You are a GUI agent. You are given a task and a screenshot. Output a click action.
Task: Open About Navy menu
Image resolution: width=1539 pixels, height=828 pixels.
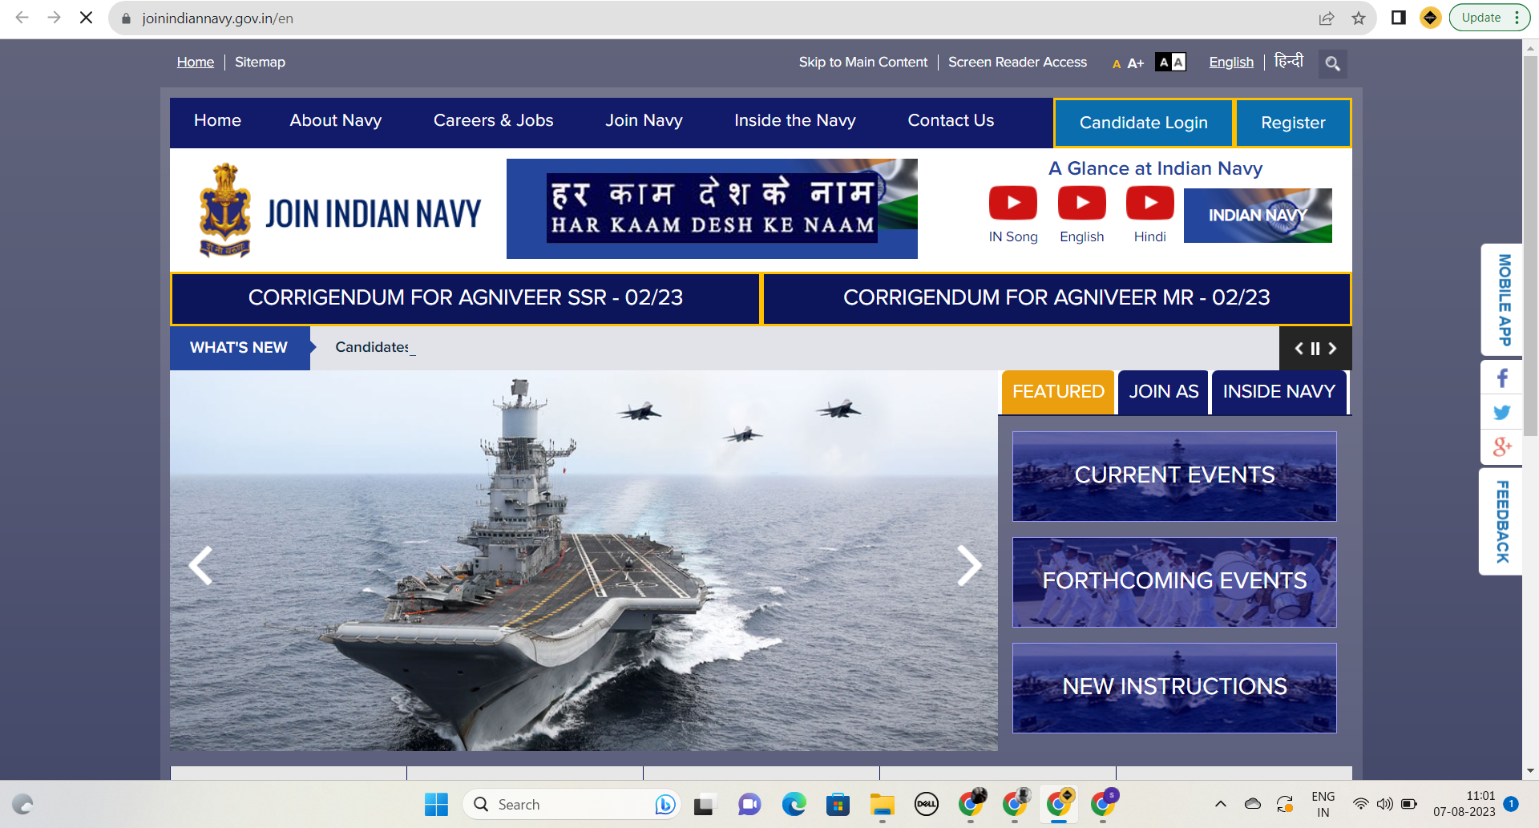point(336,120)
